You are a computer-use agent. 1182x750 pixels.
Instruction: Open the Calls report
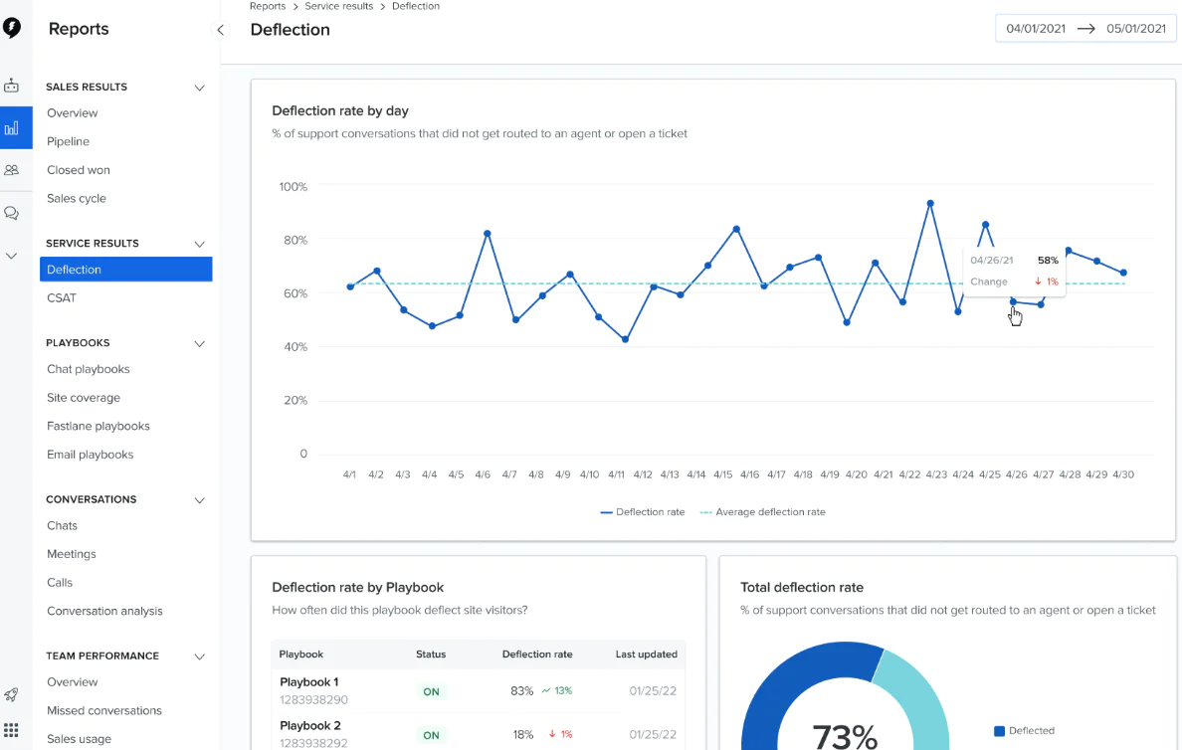pos(60,583)
